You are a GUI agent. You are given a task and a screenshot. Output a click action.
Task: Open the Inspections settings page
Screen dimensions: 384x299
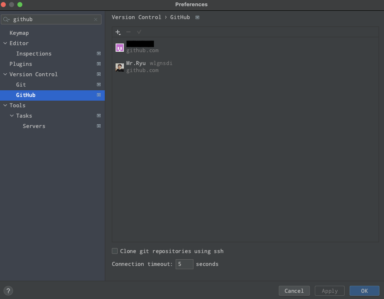(53, 53)
